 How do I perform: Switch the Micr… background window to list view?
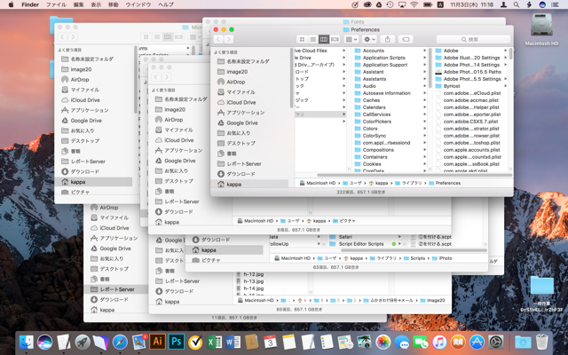157,37
